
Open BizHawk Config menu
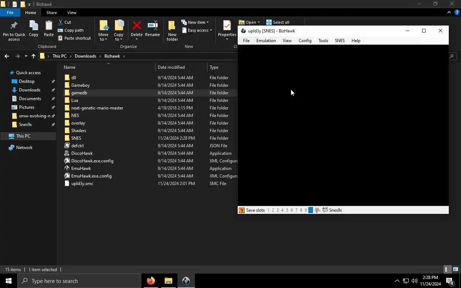pyautogui.click(x=305, y=41)
